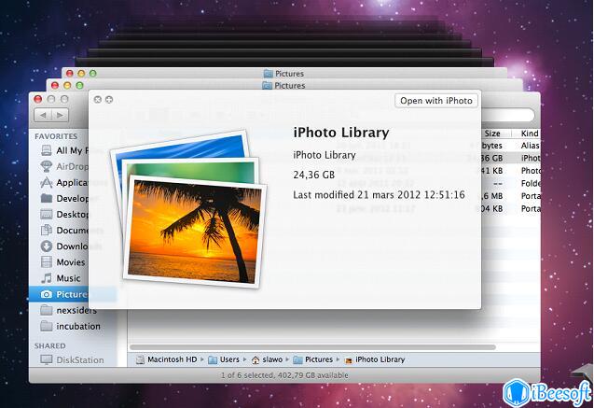
Task: Click the rearmost Pictures window title
Action: 284,74
